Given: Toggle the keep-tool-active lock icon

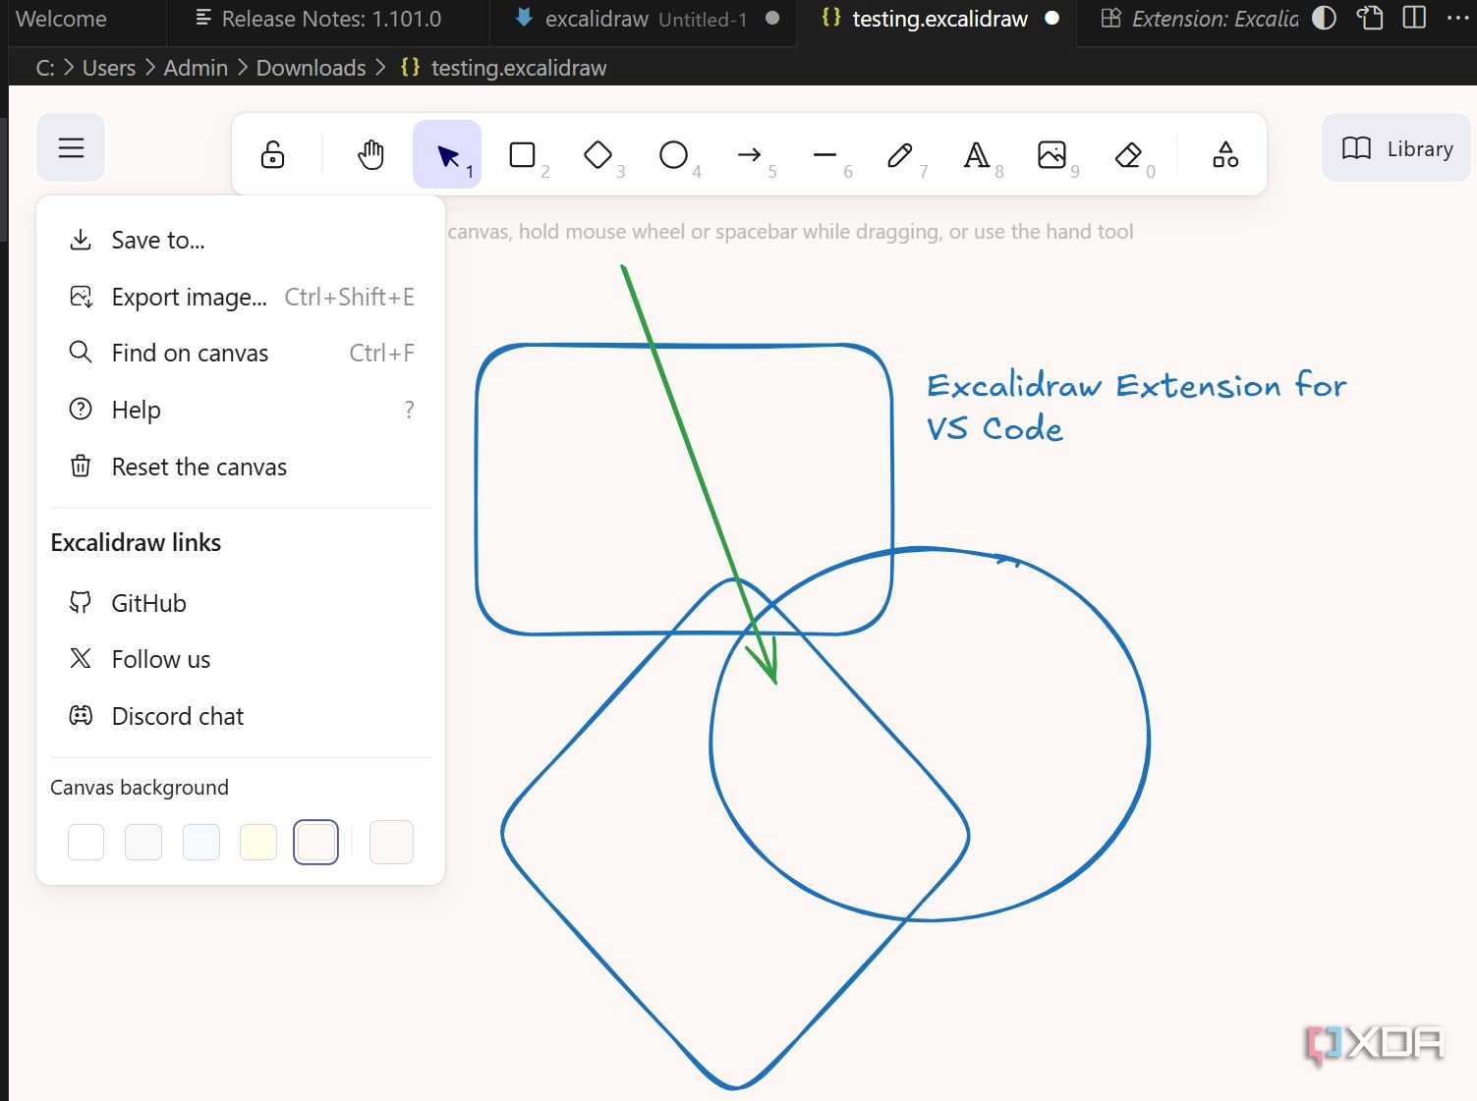Looking at the screenshot, I should tap(273, 155).
